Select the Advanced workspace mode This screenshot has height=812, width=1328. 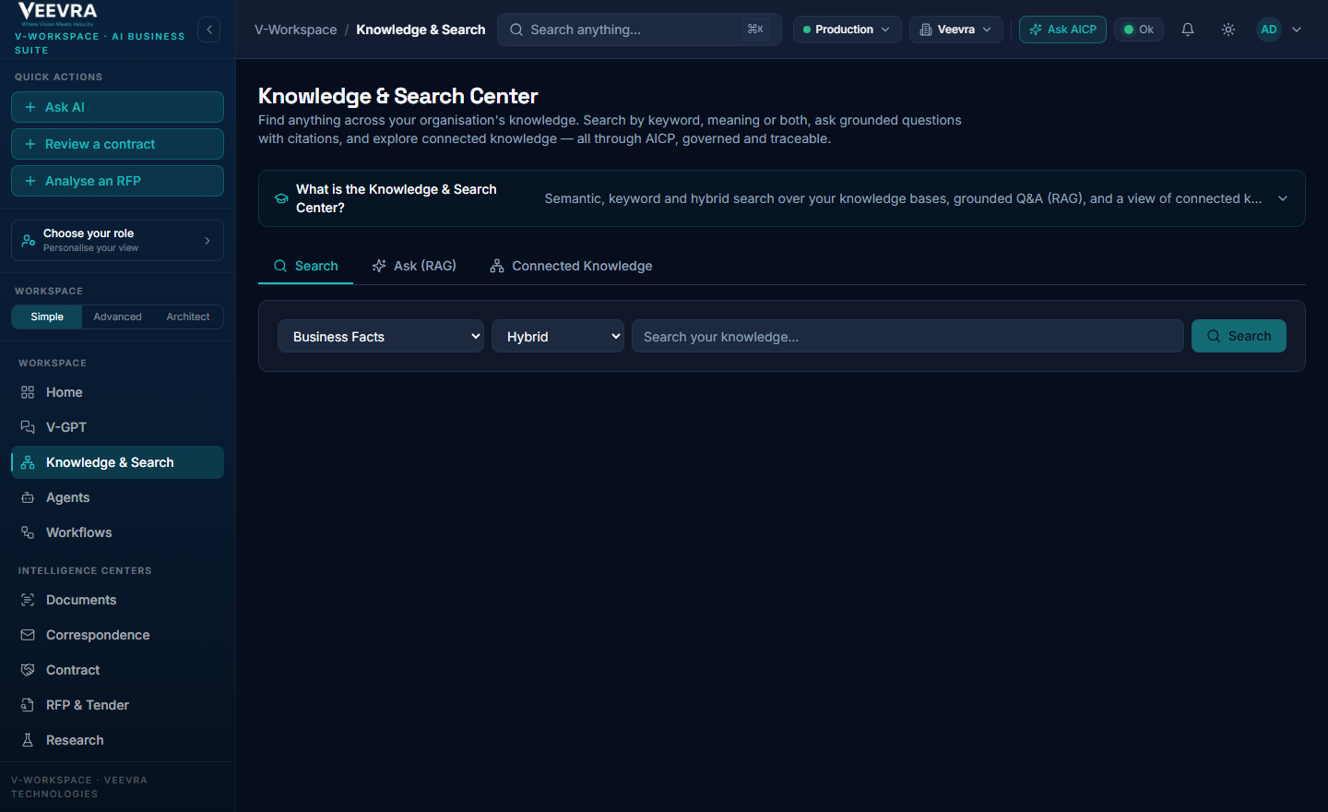[118, 316]
